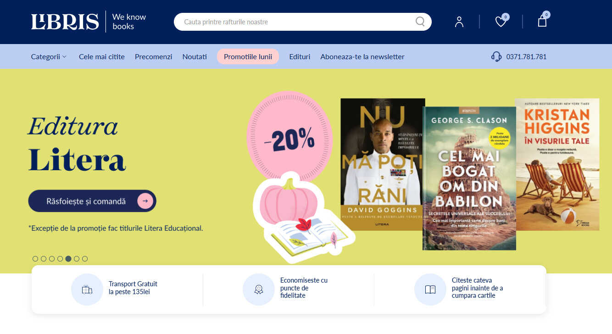Click the Răsfoiește și comandă button

tap(92, 201)
